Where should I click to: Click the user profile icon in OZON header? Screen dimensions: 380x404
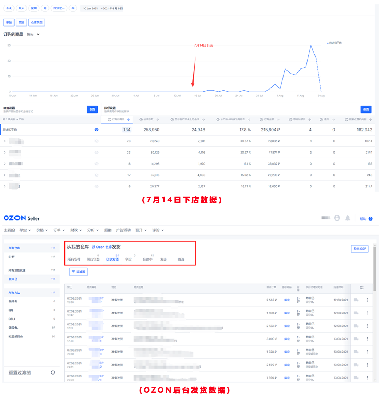337,218
